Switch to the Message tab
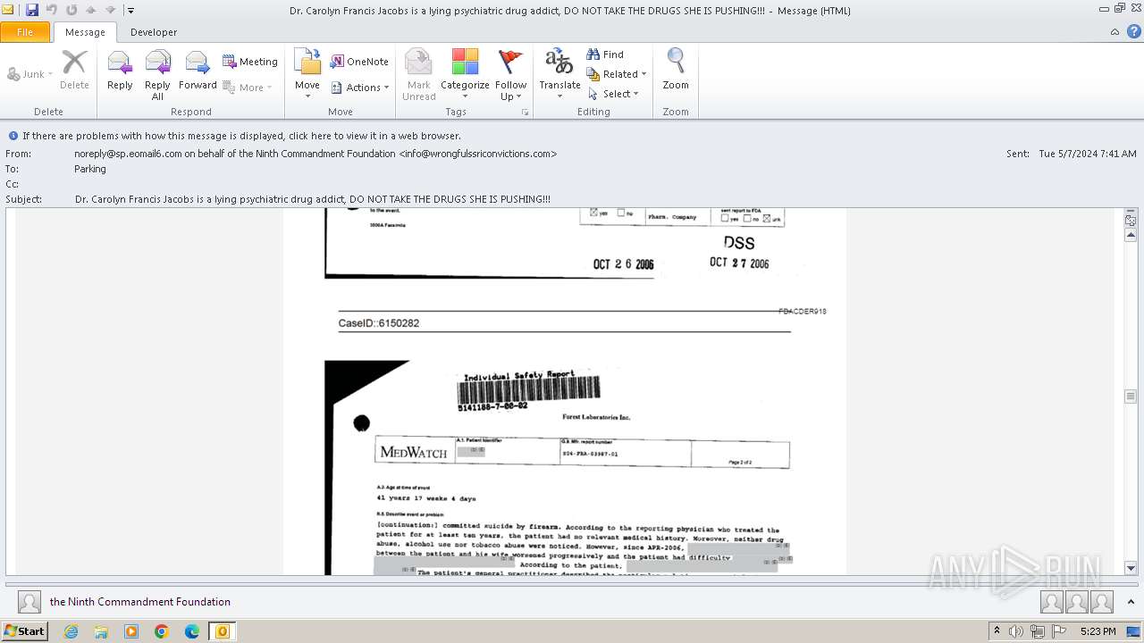 85,32
